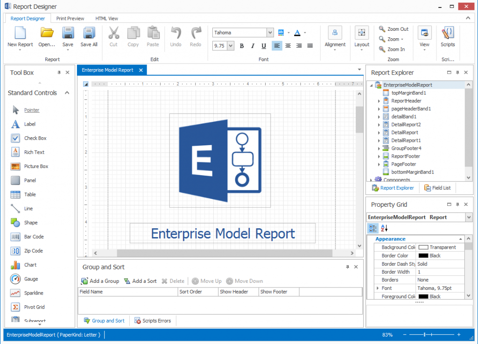Viewport: 478px width, 344px height.
Task: Select the Check Box control
Action: (35, 138)
